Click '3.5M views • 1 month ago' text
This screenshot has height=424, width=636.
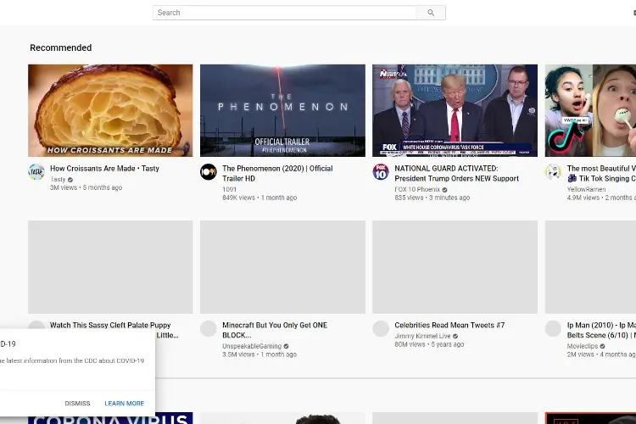(259, 354)
